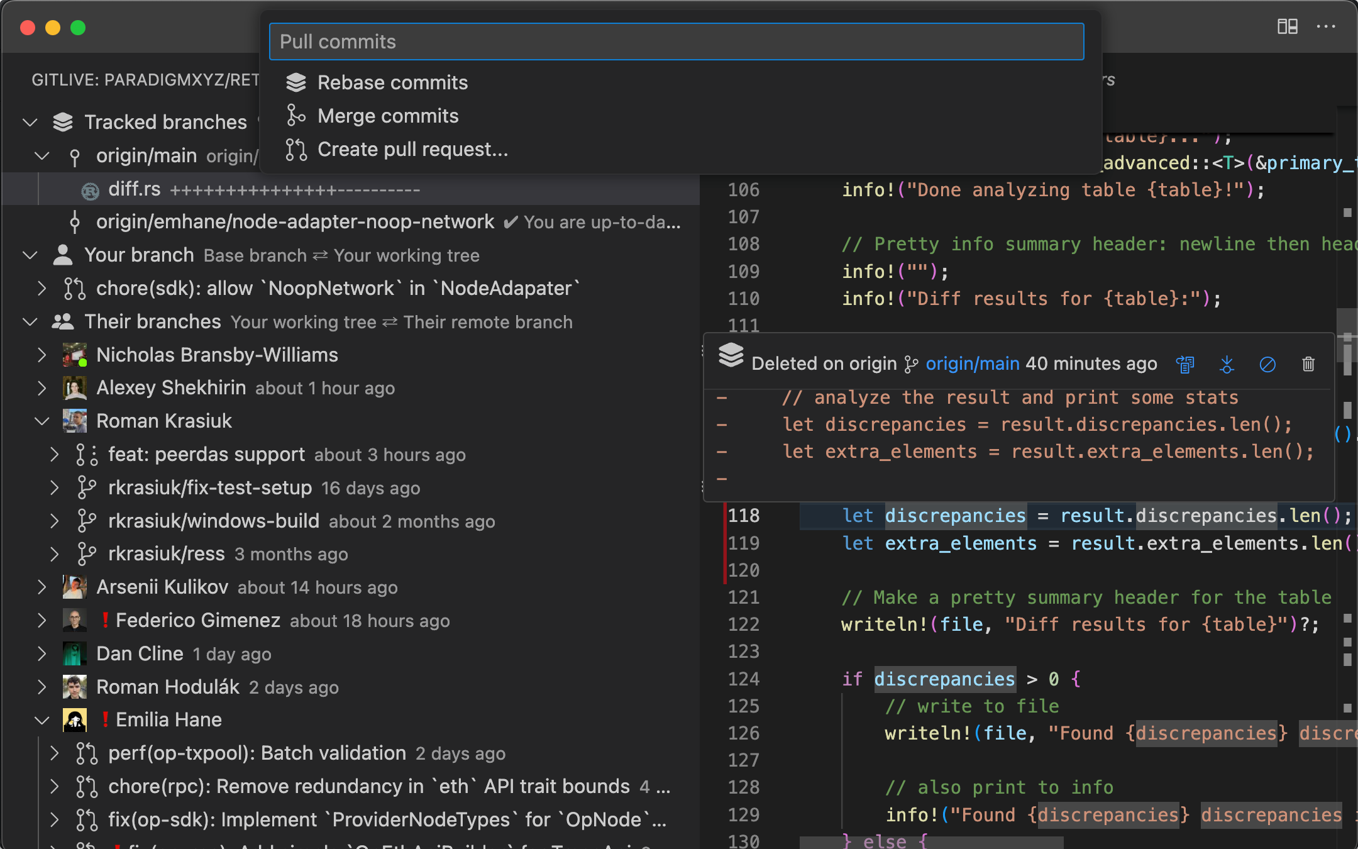Collapse the Your branch section
Image resolution: width=1358 pixels, height=849 pixels.
click(30, 255)
